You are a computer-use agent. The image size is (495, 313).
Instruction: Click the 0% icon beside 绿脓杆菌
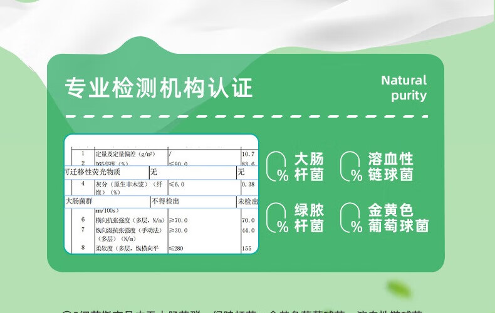pos(278,218)
